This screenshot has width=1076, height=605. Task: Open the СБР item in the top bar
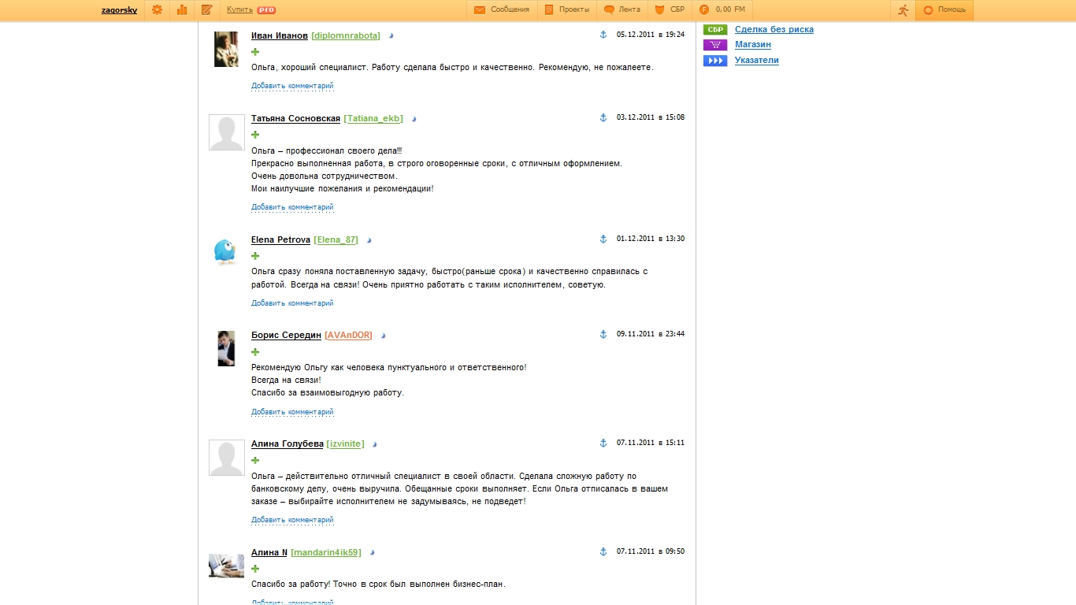pos(670,10)
